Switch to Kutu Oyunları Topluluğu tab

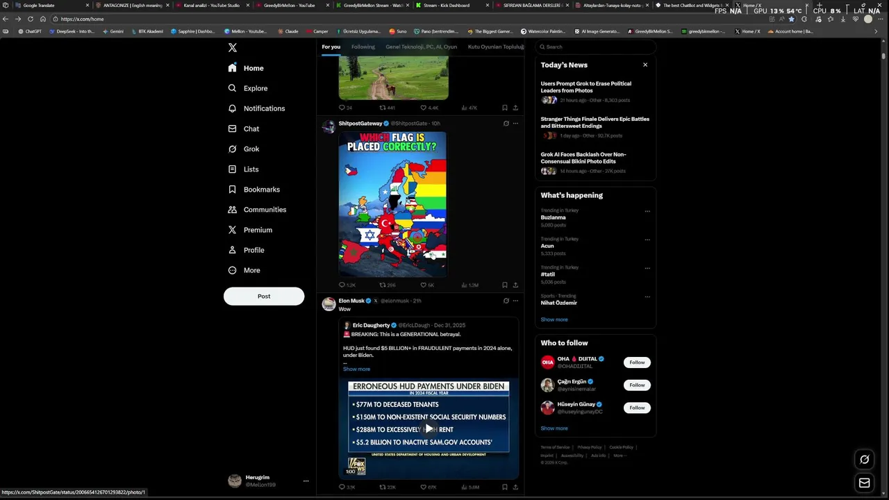[x=495, y=47]
